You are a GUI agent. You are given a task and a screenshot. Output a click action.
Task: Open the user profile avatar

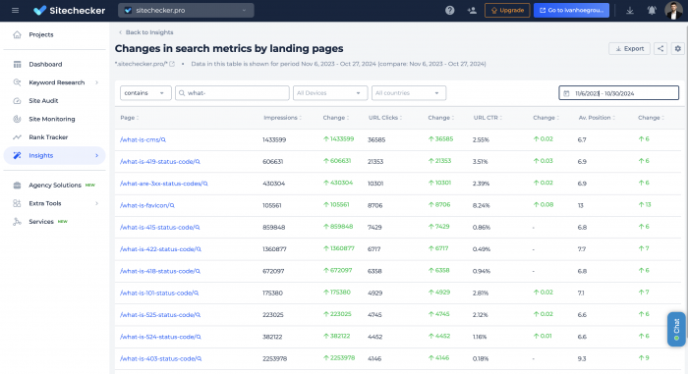tap(673, 10)
